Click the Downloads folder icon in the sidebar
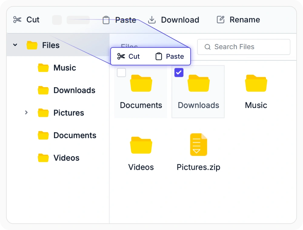This screenshot has height=230, width=303. click(x=43, y=90)
